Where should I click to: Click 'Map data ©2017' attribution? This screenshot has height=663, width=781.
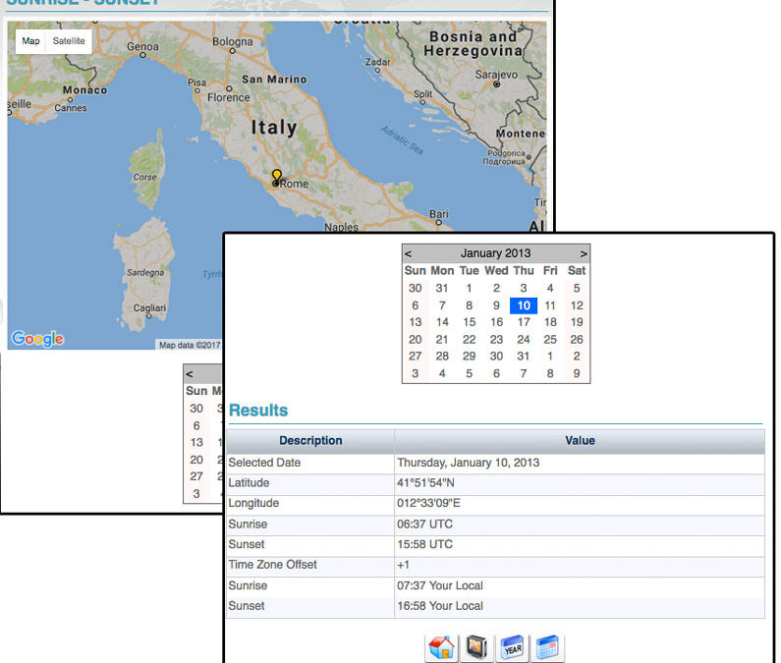coord(190,345)
